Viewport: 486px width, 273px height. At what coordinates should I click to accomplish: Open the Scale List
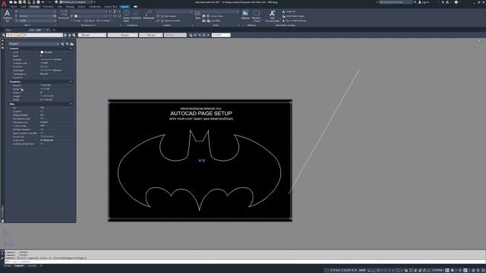pyautogui.click(x=289, y=11)
